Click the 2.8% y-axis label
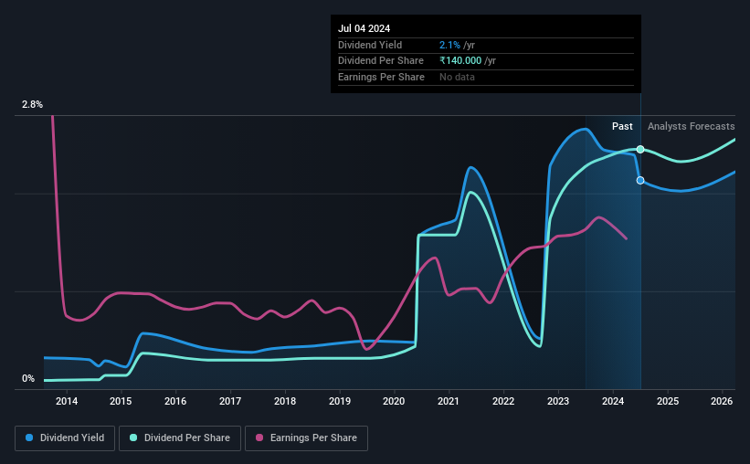750x464 pixels. pos(32,105)
